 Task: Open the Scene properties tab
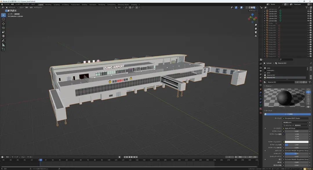point(261,77)
